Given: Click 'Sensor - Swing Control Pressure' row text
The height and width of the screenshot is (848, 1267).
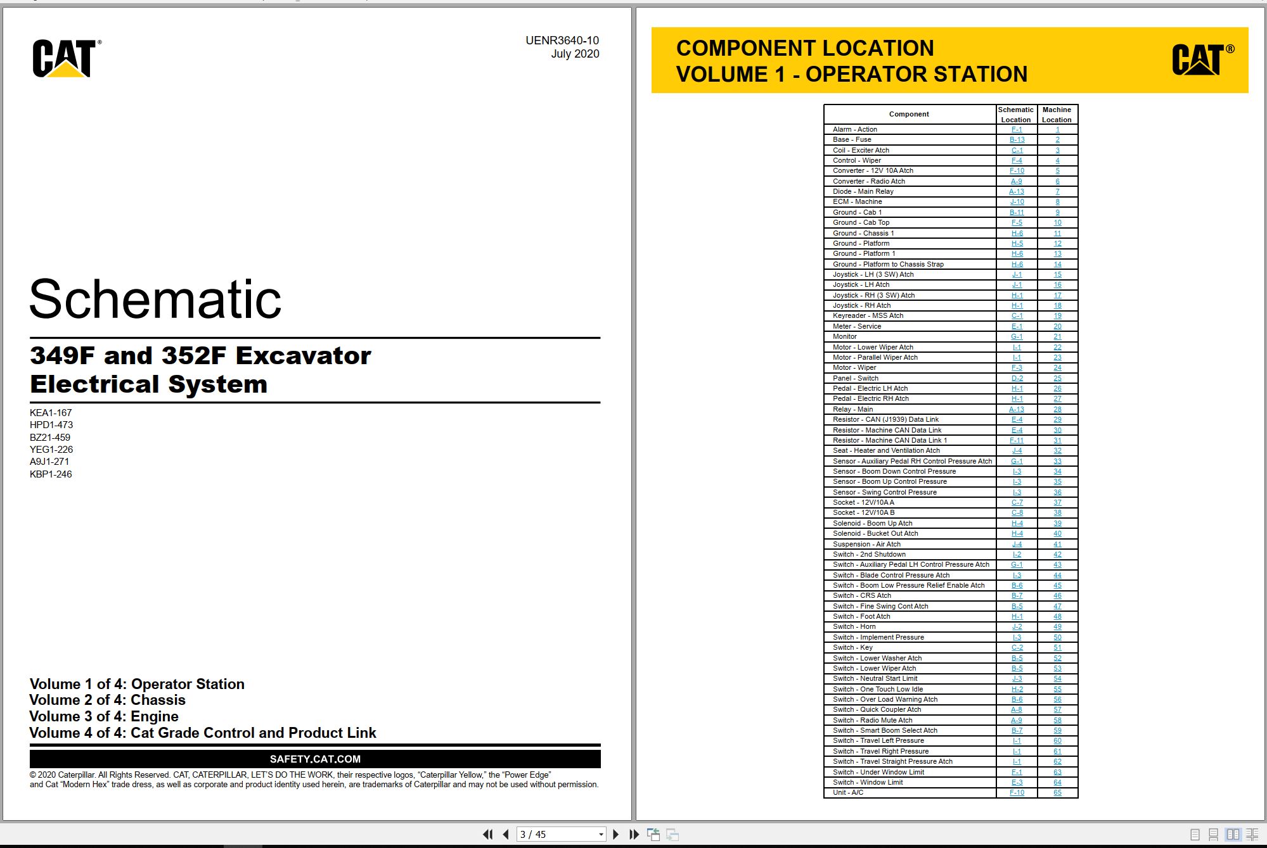Looking at the screenshot, I should click(x=884, y=492).
